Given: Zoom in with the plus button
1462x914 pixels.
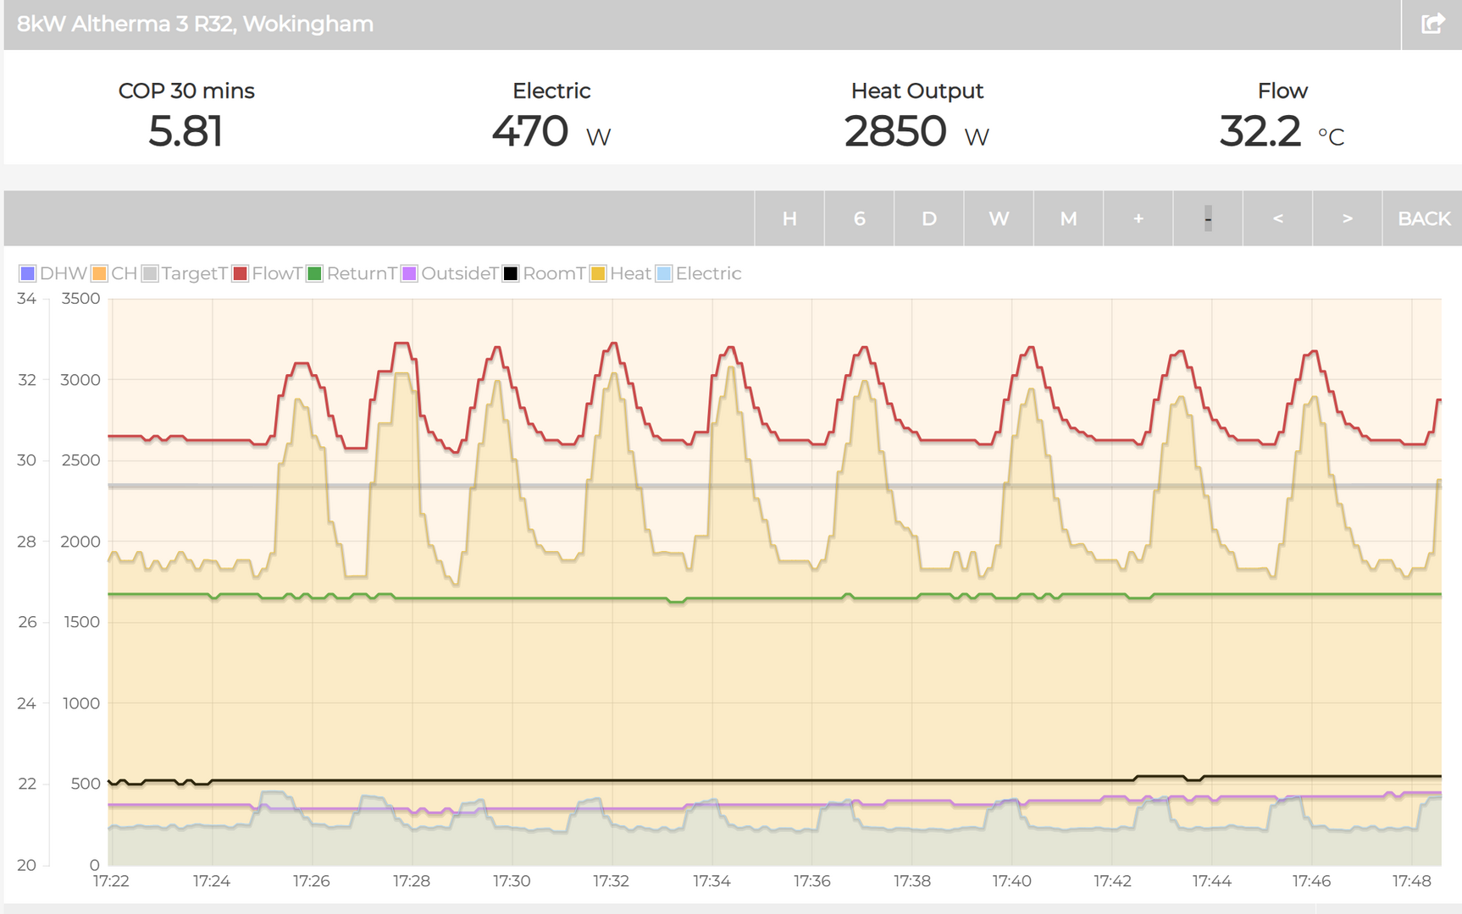Looking at the screenshot, I should click(1138, 218).
